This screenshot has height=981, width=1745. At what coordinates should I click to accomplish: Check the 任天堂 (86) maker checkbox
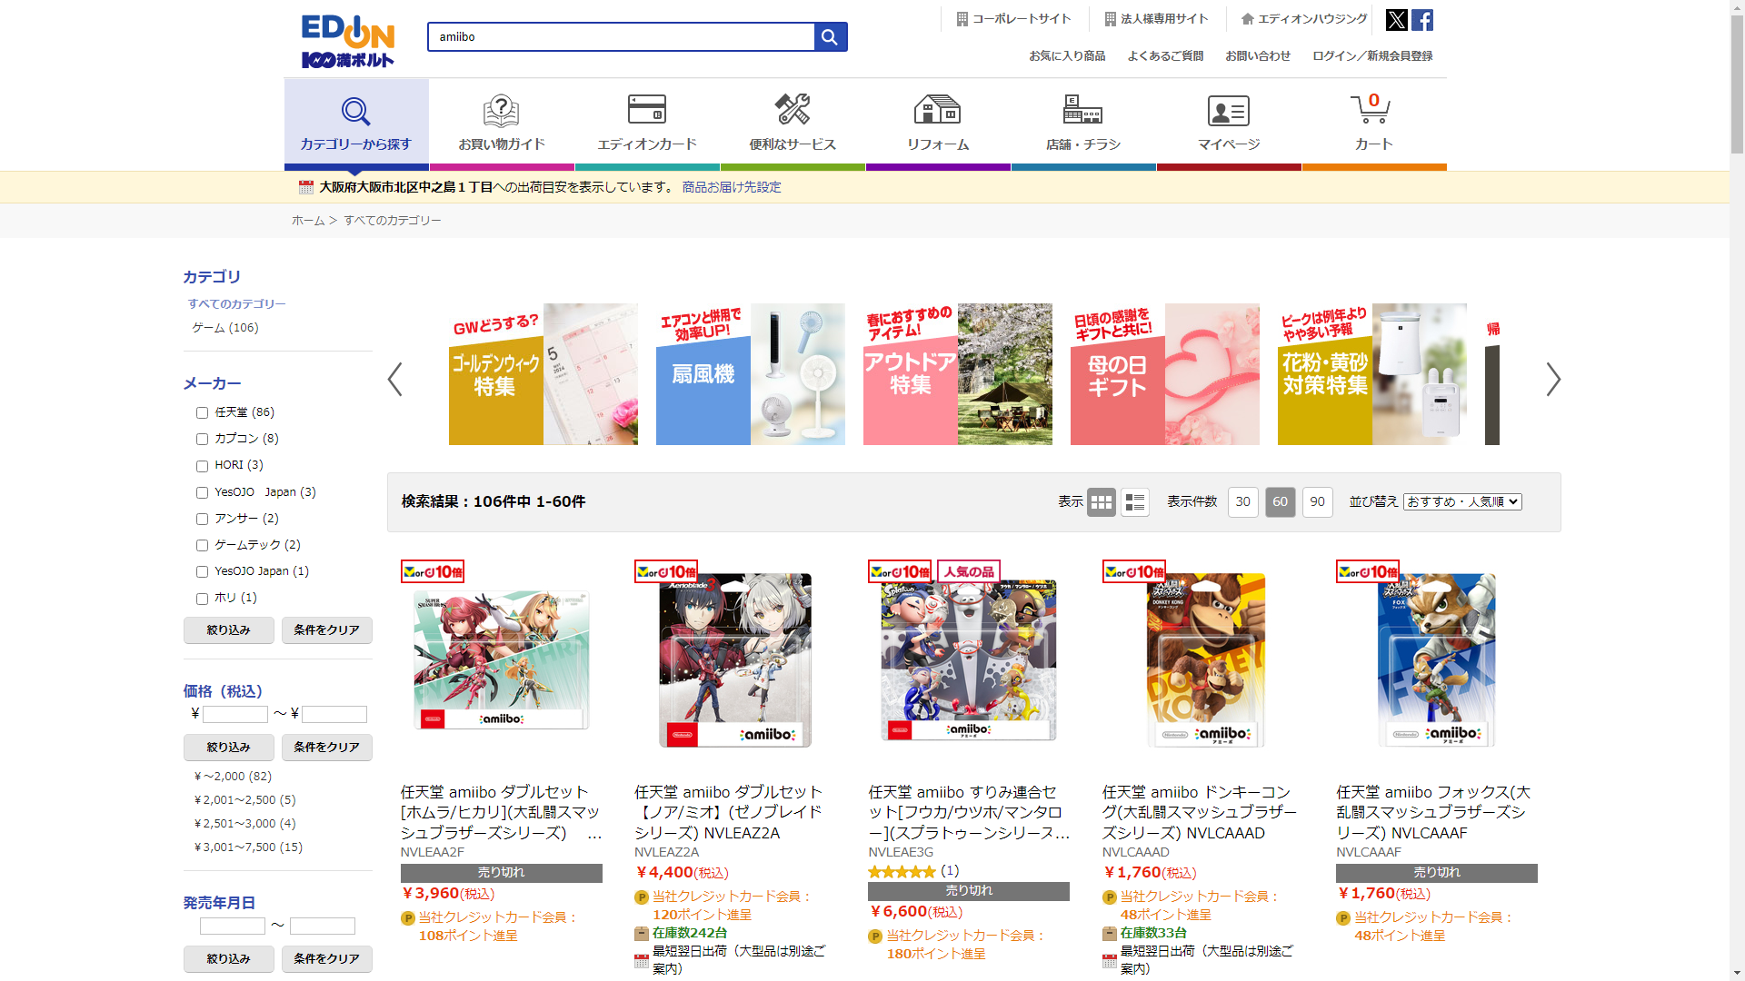click(x=202, y=413)
